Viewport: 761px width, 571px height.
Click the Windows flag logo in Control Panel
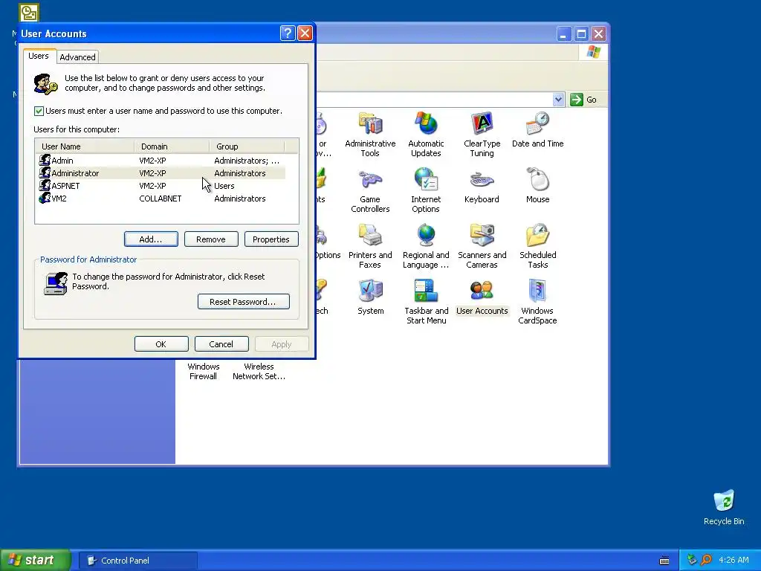coord(593,51)
